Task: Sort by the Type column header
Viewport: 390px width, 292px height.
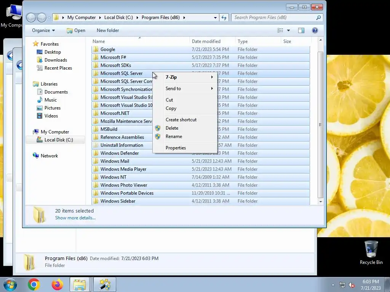Action: point(258,41)
